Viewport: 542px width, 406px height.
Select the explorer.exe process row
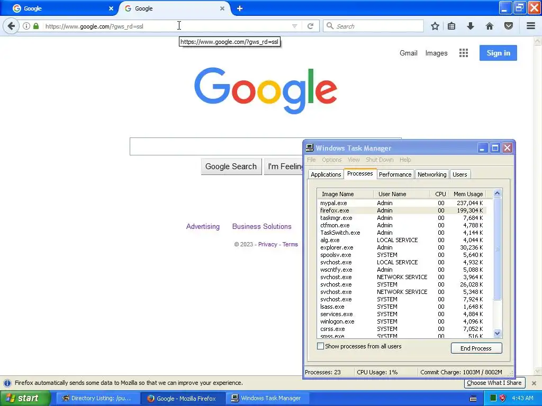pos(402,247)
